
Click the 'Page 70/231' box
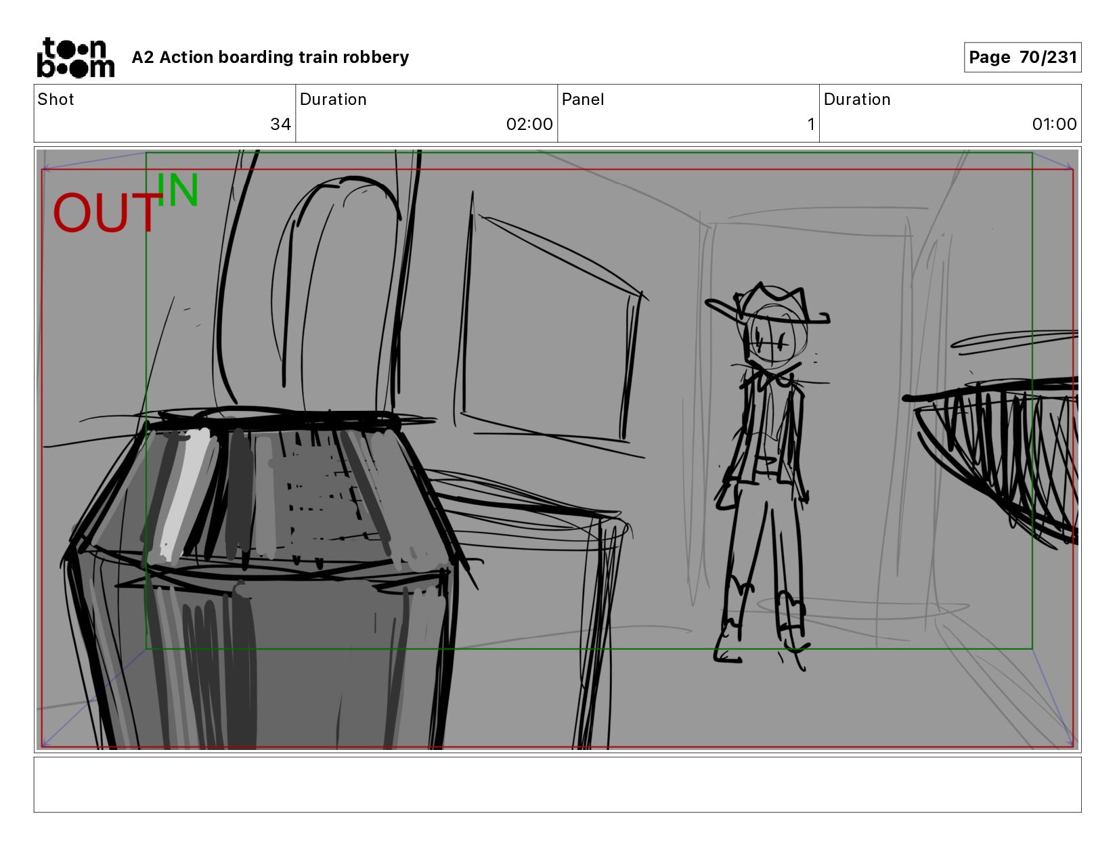click(x=1022, y=58)
